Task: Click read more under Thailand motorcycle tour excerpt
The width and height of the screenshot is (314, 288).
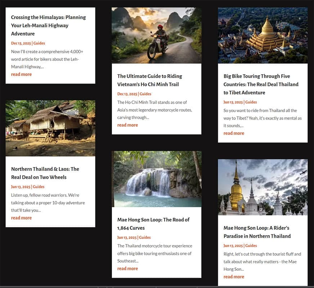Action: pyautogui.click(x=127, y=269)
